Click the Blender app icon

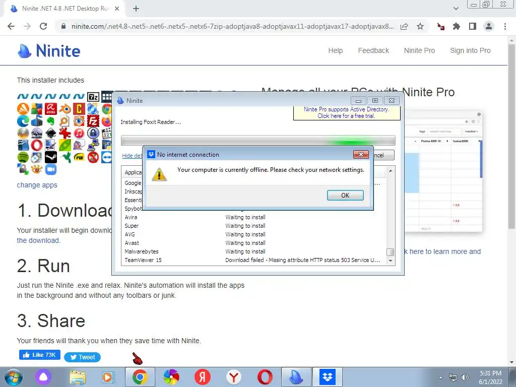(x=65, y=109)
